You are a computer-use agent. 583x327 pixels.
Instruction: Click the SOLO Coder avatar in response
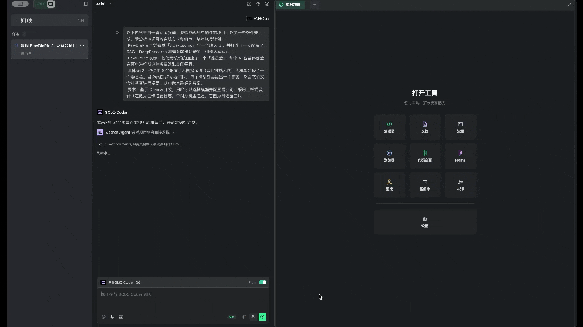(100, 112)
